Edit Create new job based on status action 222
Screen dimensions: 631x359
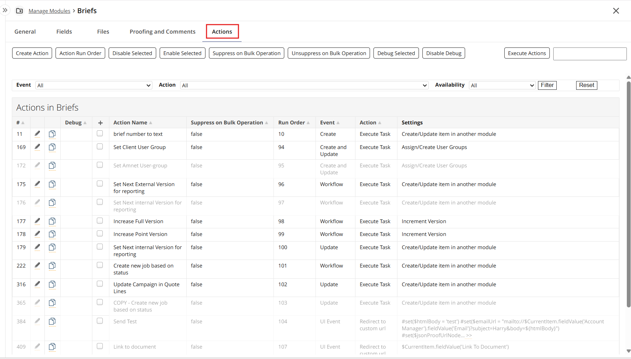tap(37, 265)
